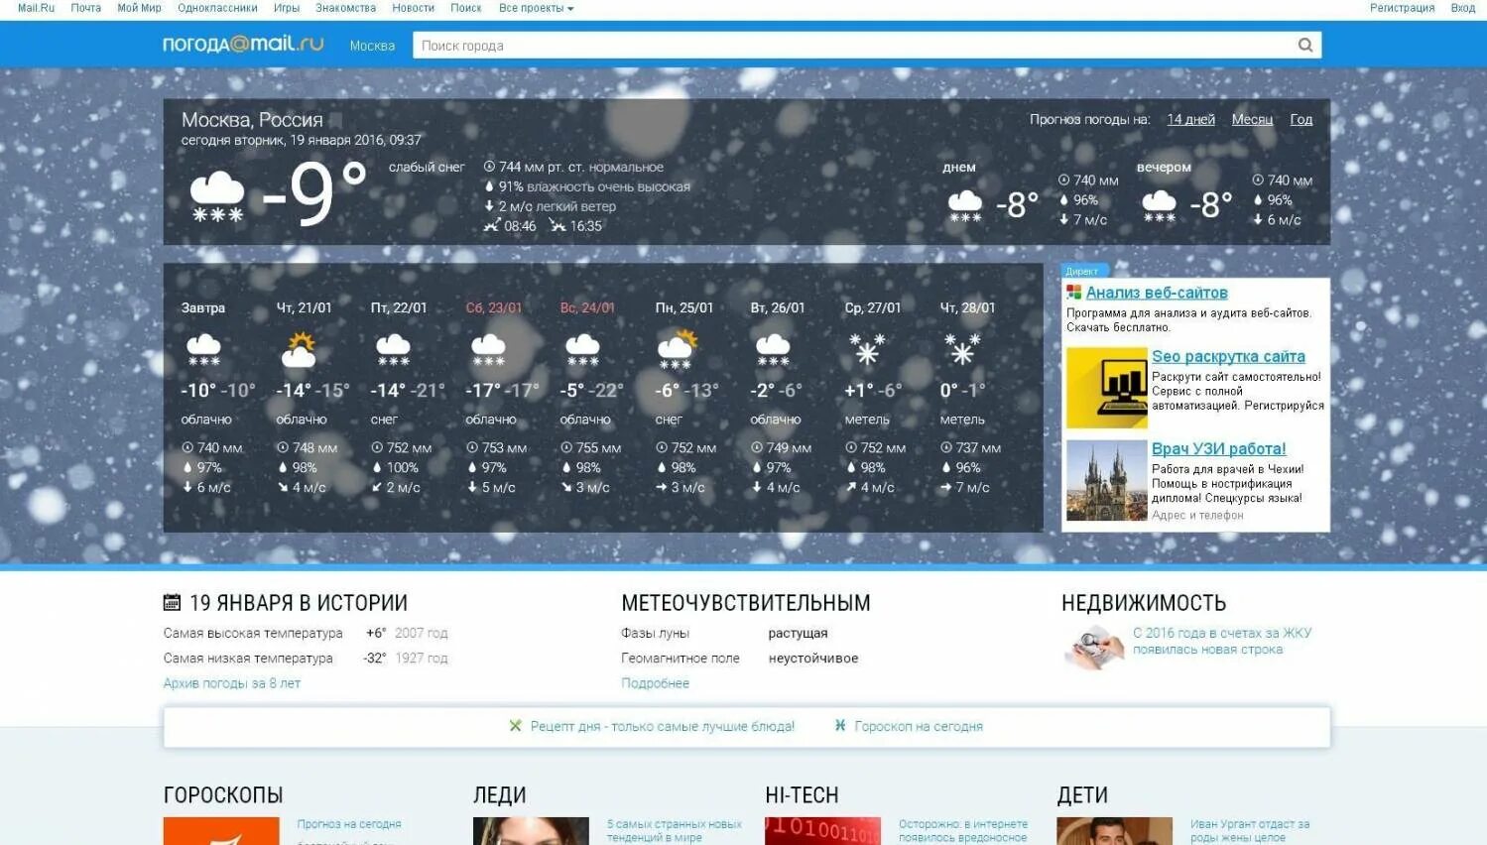1487x845 pixels.
Task: Click Tuesday 26/01 weather icon
Action: point(773,350)
